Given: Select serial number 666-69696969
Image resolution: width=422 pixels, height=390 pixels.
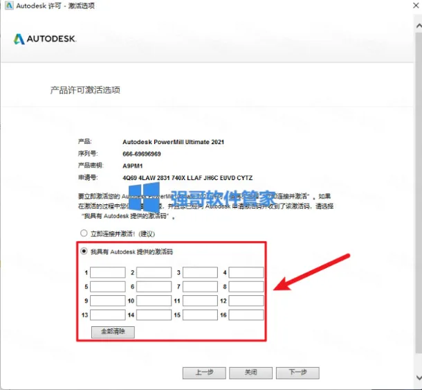Looking at the screenshot, I should 142,154.
